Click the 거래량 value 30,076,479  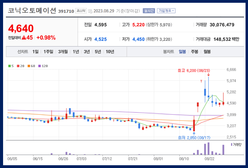[222, 25]
